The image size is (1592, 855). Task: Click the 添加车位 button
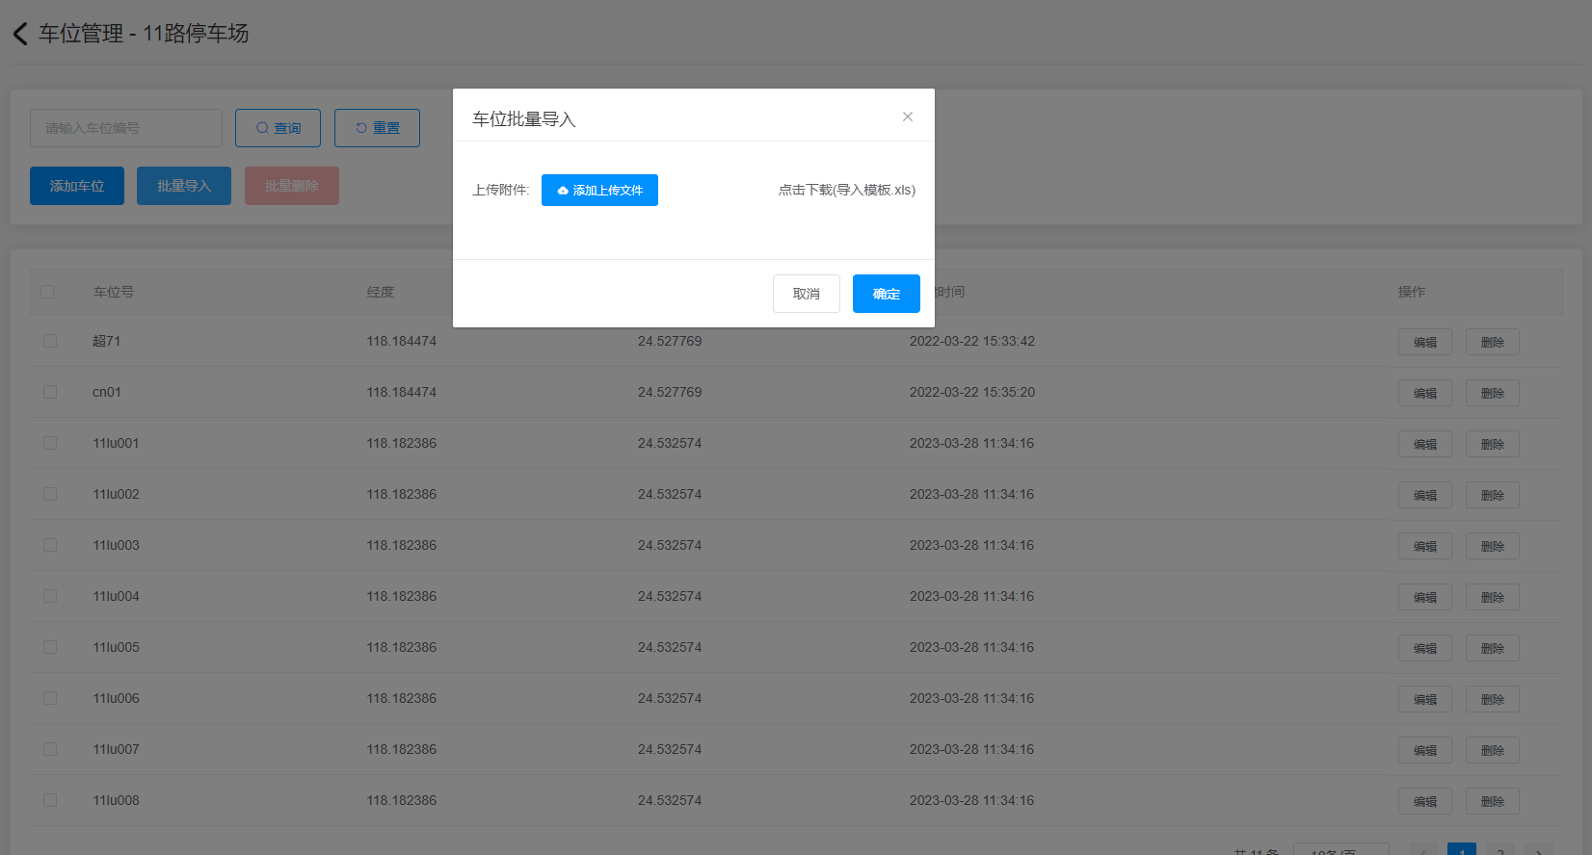(77, 186)
